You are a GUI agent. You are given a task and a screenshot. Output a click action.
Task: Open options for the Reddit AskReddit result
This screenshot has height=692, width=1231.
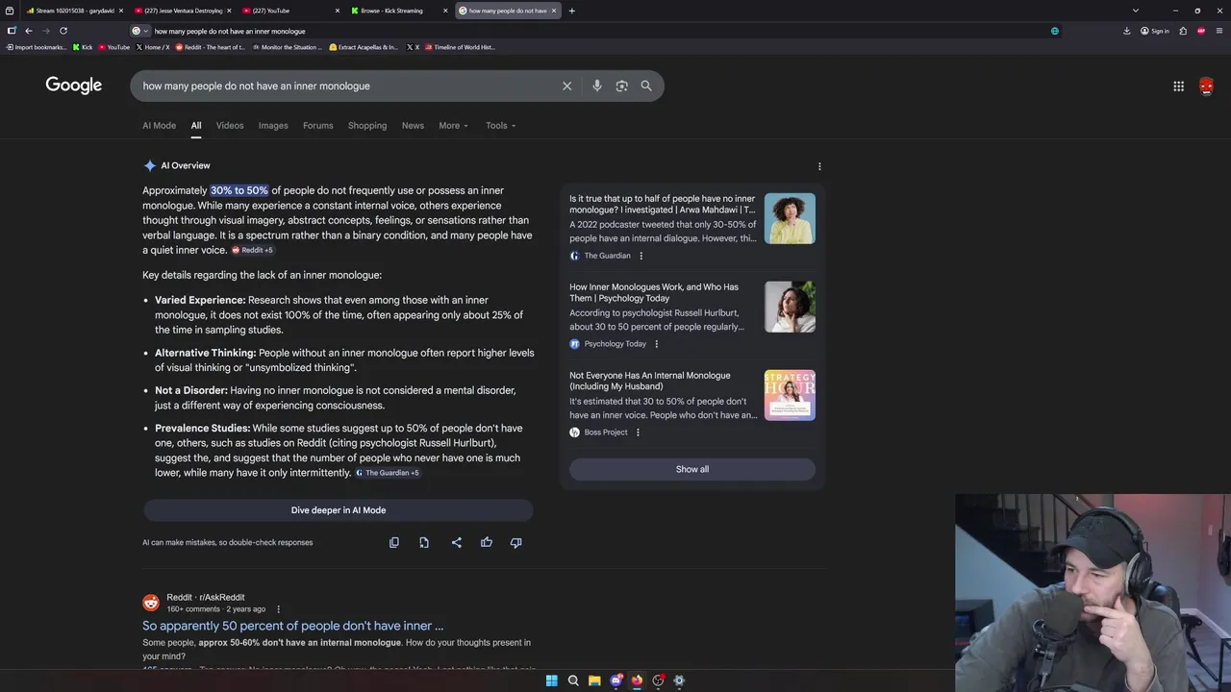[x=278, y=608]
